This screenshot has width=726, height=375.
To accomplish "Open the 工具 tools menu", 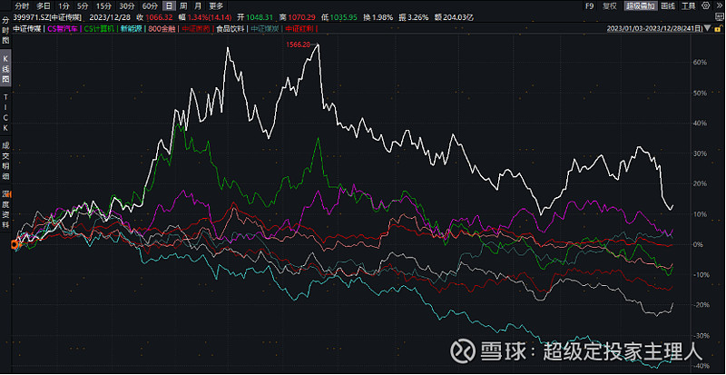I will 688,6.
